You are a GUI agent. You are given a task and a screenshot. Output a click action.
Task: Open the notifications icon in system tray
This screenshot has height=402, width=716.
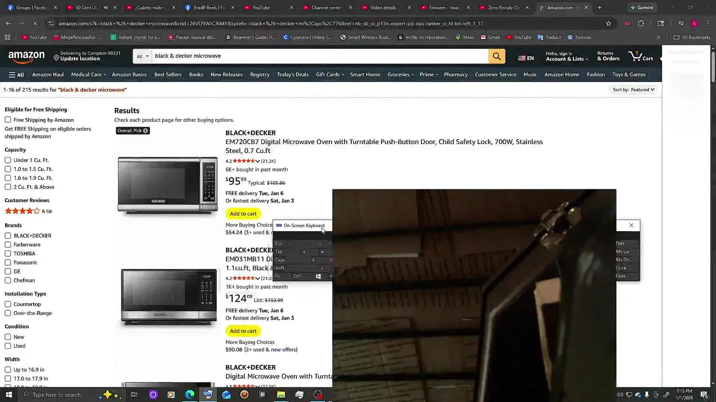click(x=704, y=395)
